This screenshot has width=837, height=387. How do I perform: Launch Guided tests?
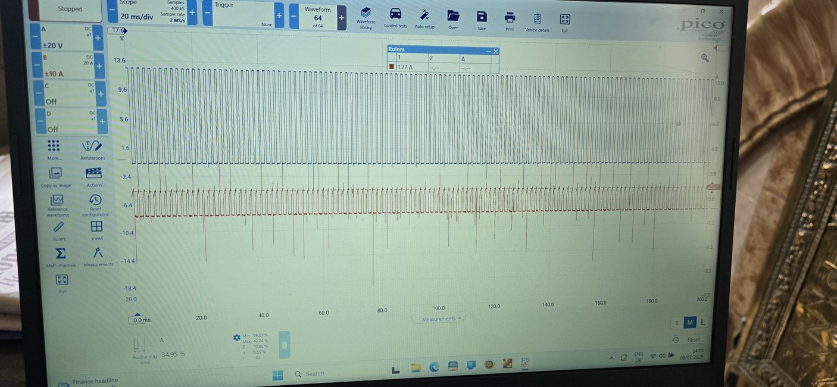point(395,17)
